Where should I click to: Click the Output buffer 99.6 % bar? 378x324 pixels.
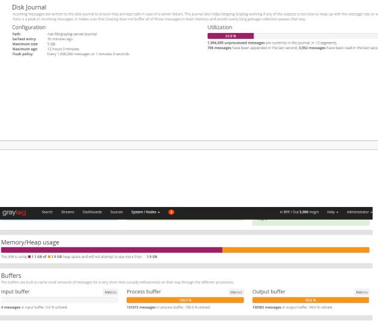(x=311, y=300)
